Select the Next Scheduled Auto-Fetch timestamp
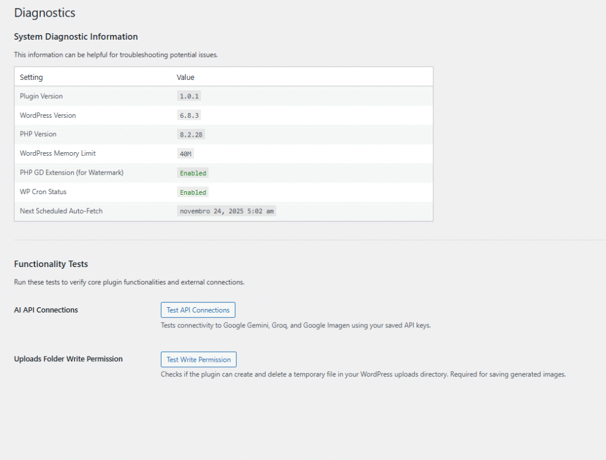606x460 pixels. 227,211
